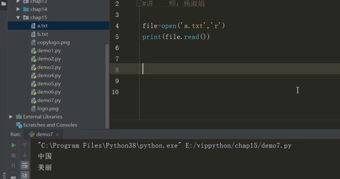This screenshot has height=179, width=340.
Task: Click the project tree vertical scrollbar
Action: [107, 86]
